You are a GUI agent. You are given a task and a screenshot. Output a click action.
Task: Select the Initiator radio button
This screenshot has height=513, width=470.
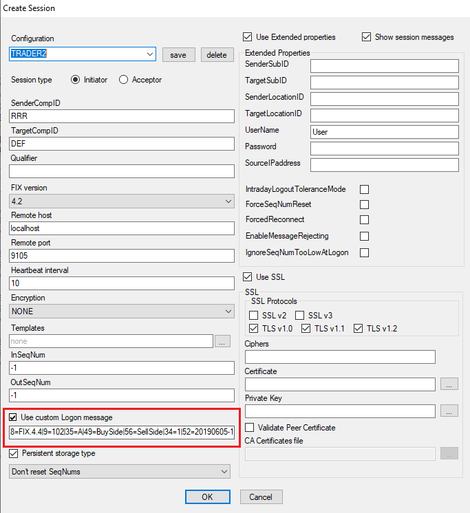(75, 80)
